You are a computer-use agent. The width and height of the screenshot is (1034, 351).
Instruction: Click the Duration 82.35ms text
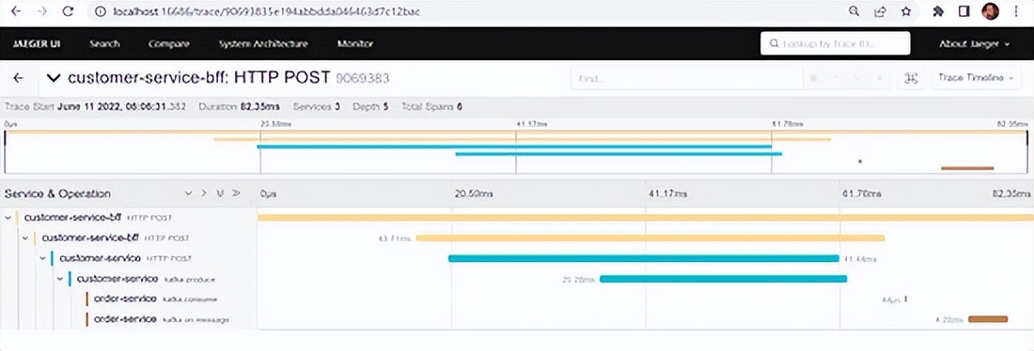point(240,106)
